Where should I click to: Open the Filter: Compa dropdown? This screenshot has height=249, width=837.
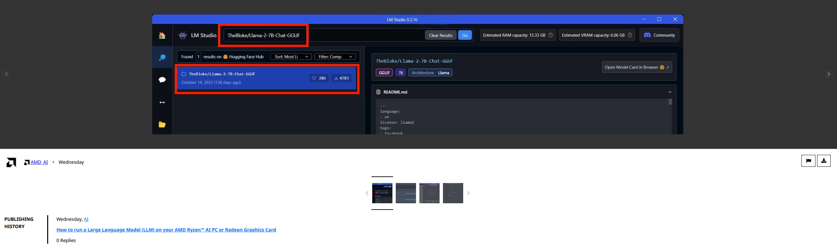pos(335,57)
